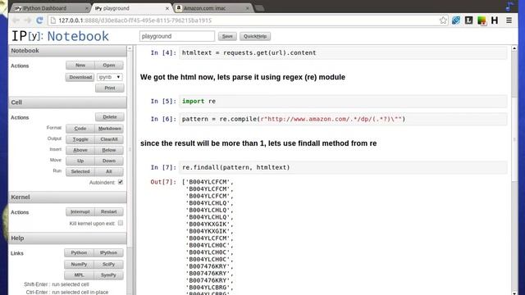Close the Amazon.com tab
This screenshot has width=525, height=295.
pyautogui.click(x=248, y=8)
